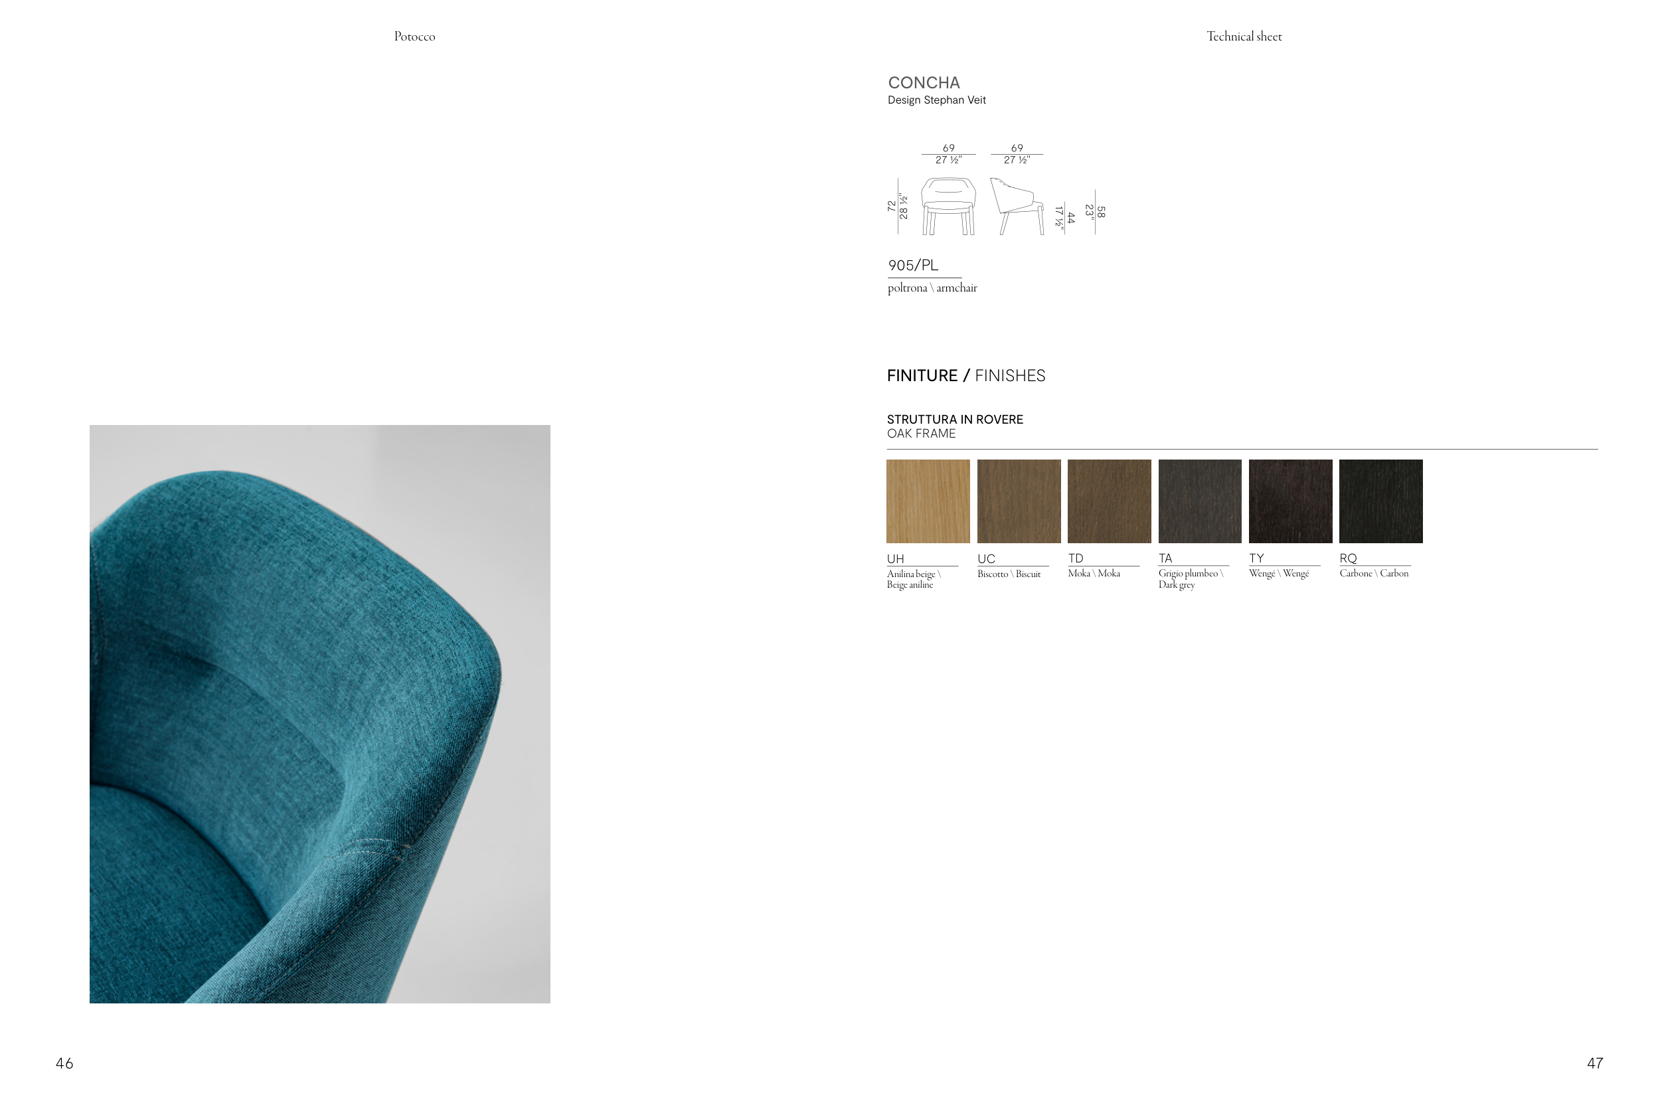Open the teal armchair photo
1660x1107 pixels.
(x=320, y=714)
